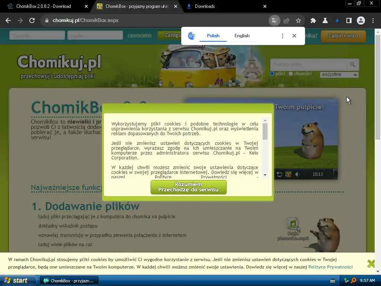Close the translate popup
The width and height of the screenshot is (381, 286).
click(294, 36)
